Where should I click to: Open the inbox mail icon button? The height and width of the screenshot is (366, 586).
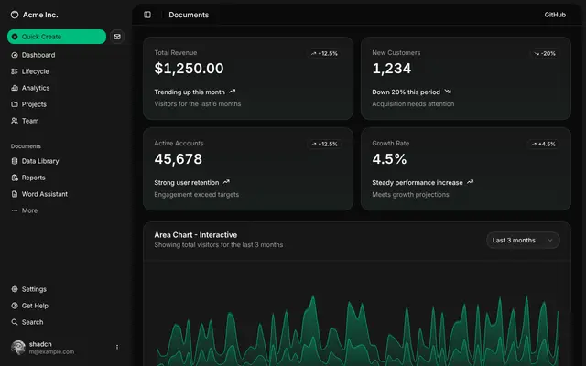(x=117, y=37)
